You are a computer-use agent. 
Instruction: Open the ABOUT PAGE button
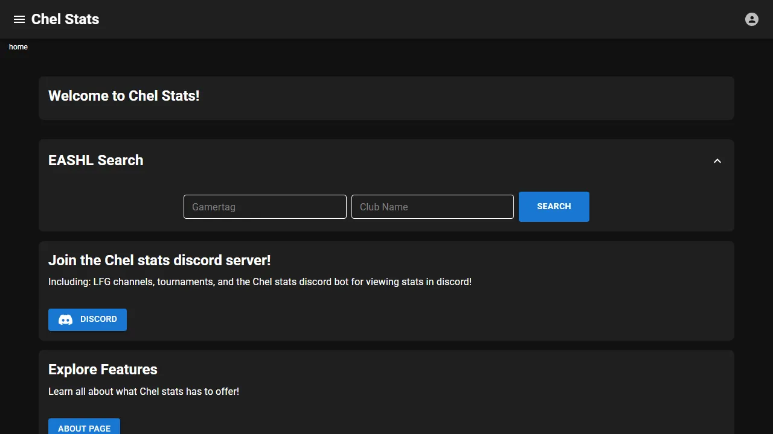pyautogui.click(x=84, y=427)
